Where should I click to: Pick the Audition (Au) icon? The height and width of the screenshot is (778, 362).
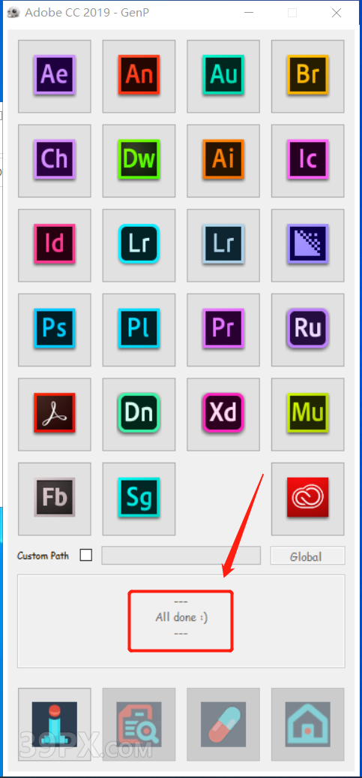(x=223, y=76)
